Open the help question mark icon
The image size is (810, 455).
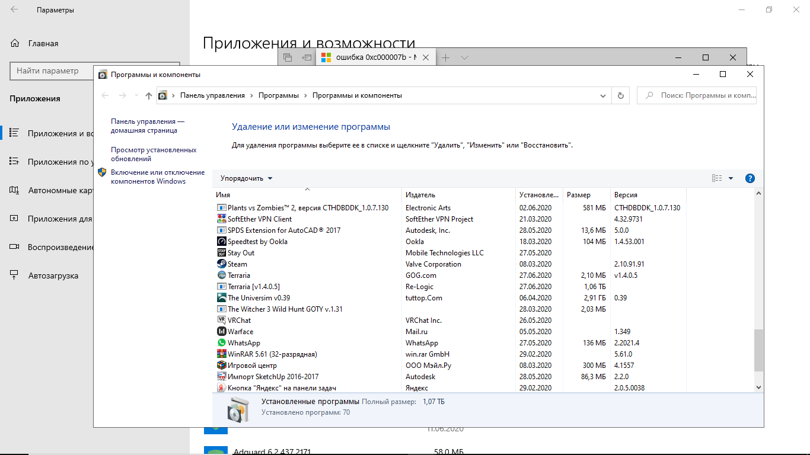click(x=750, y=178)
